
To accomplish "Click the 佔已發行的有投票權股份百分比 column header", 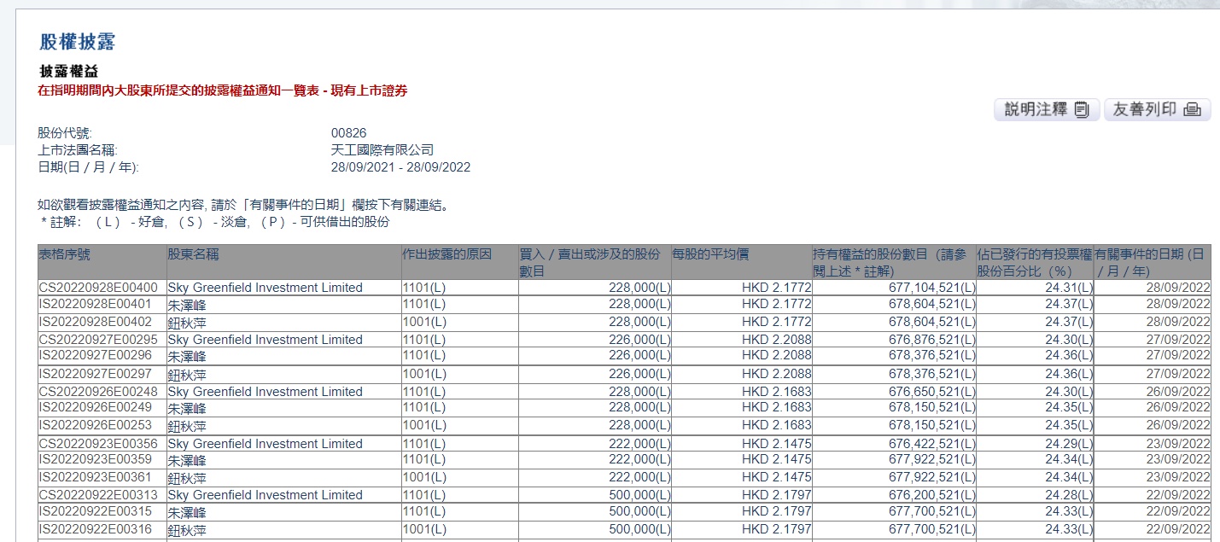I will (x=1035, y=263).
